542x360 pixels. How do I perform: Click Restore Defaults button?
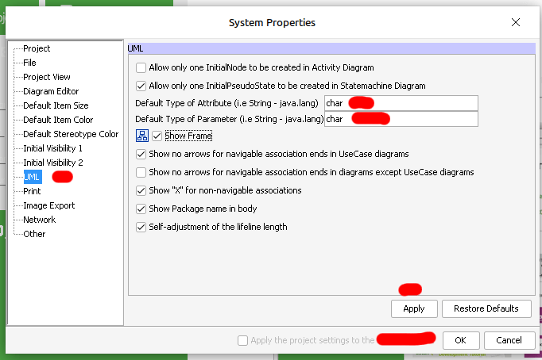[x=486, y=308]
